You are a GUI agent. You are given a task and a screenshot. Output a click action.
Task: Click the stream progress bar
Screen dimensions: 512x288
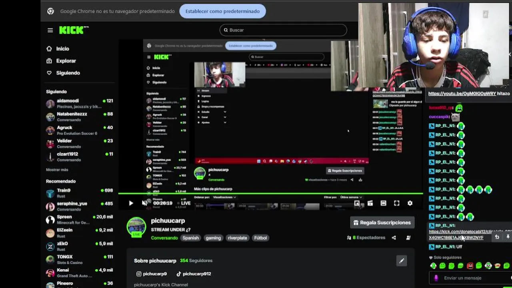pos(270,194)
